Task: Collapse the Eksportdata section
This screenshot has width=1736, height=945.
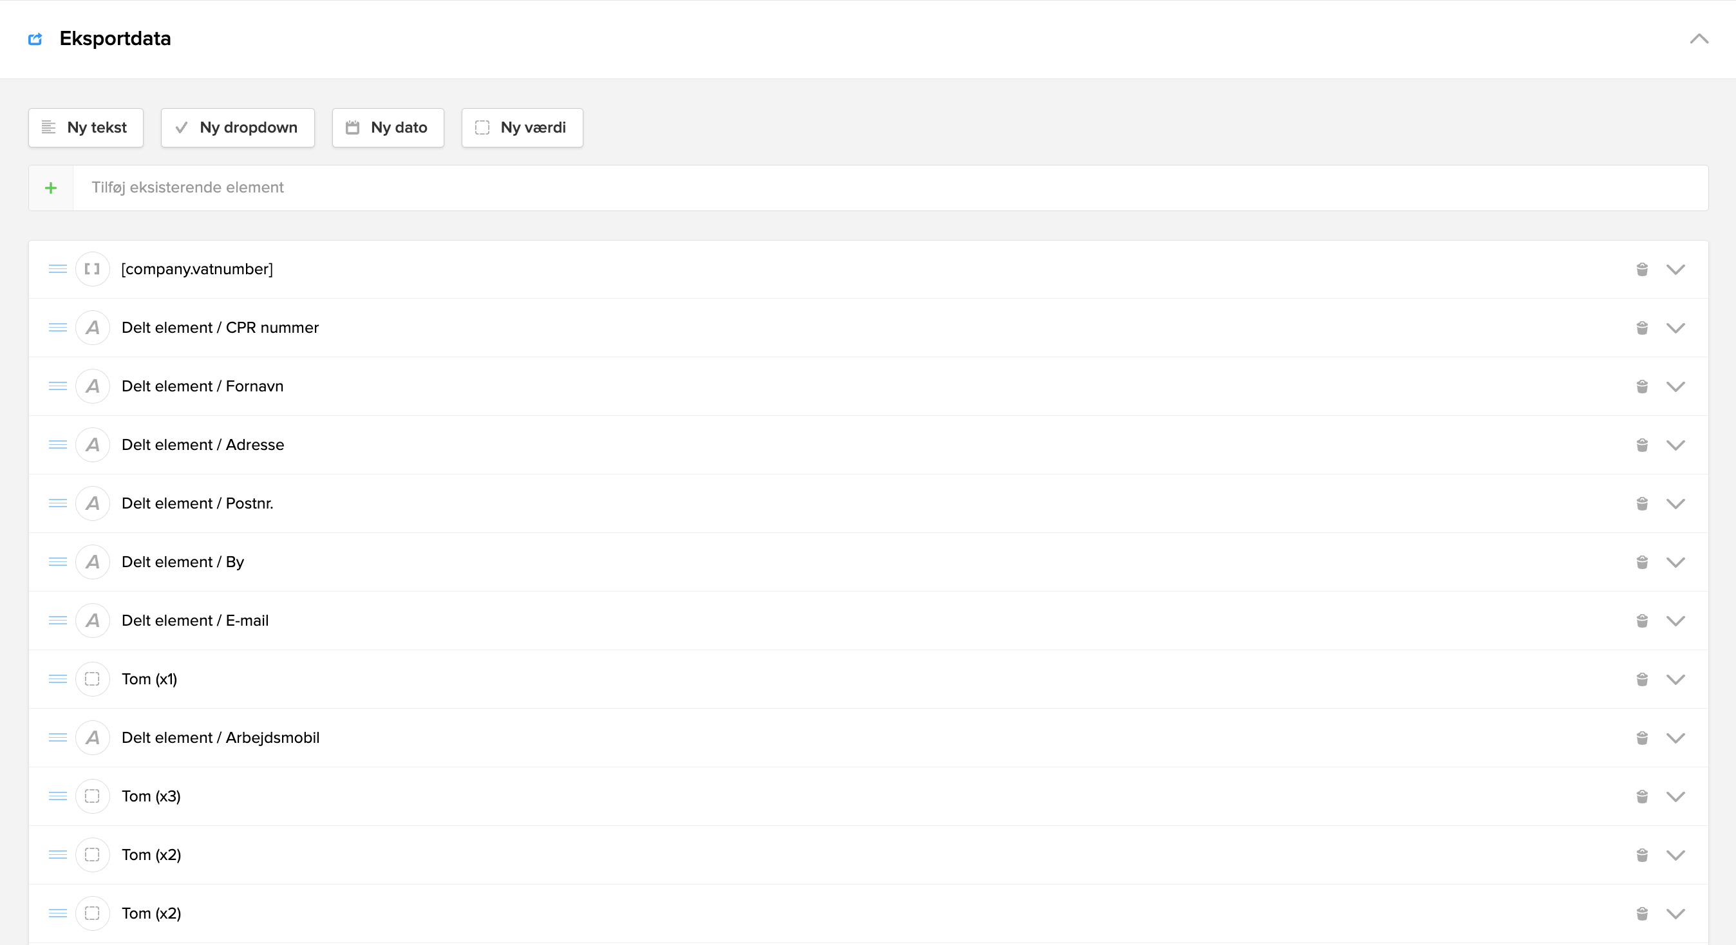Action: click(x=1699, y=39)
